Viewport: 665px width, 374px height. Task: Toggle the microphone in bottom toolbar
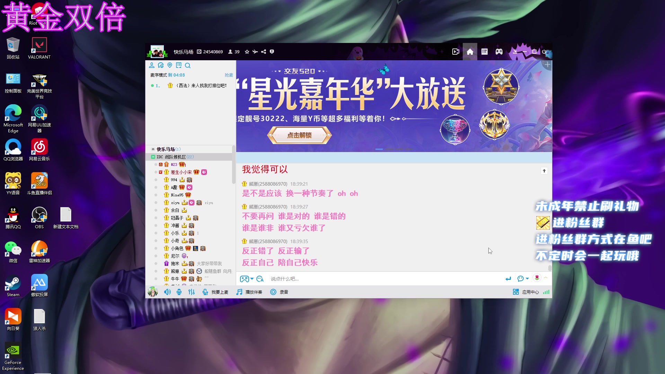point(179,292)
